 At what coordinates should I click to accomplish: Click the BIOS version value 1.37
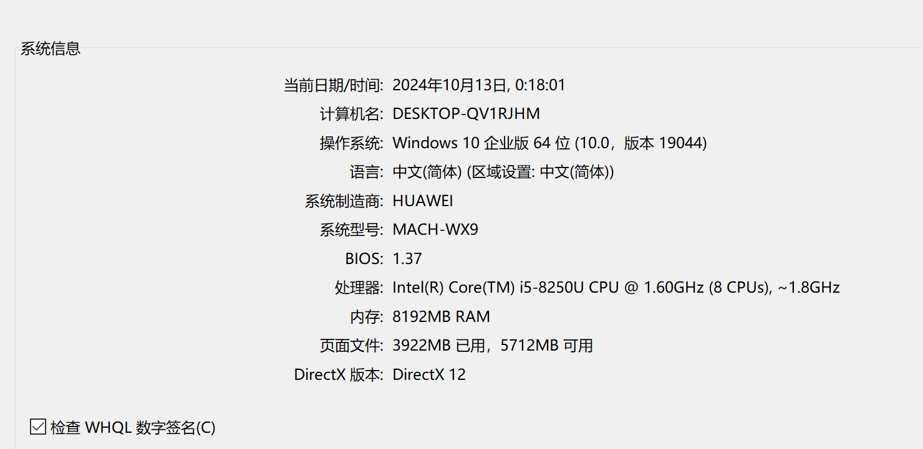click(407, 258)
